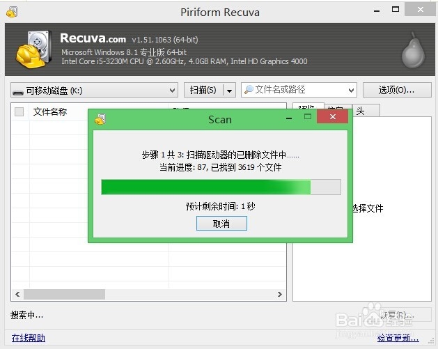Click the Recuva icon in the title bar

[x=12, y=12]
